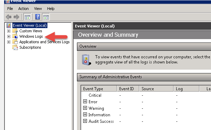Open the Help menu
This screenshot has height=130, width=211.
click(51, 9)
